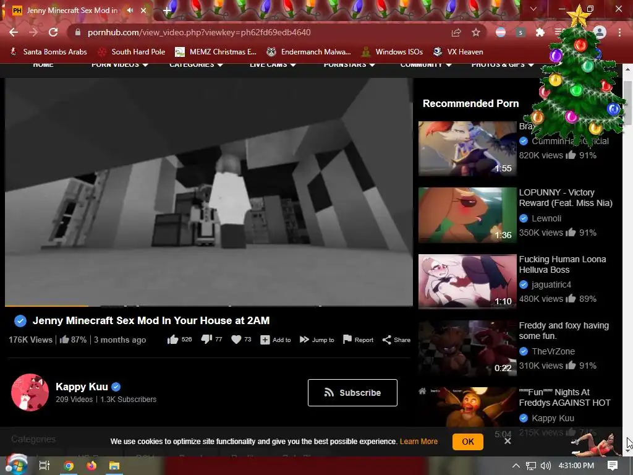This screenshot has height=475, width=633.
Task: Open the Windows Start menu
Action: pos(16,466)
